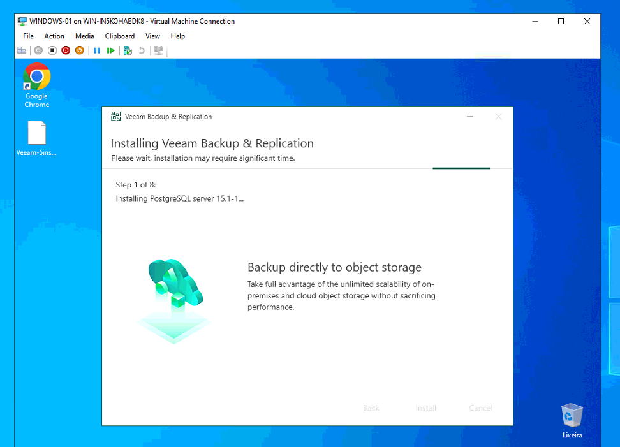
Task: Click the 'Installing PostgreSQL server 15.1-1...' text
Action: coord(179,198)
